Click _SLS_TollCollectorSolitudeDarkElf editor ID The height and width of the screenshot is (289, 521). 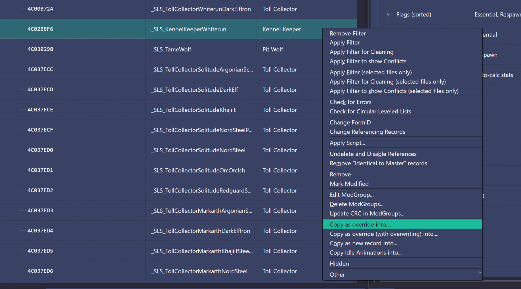pos(195,90)
